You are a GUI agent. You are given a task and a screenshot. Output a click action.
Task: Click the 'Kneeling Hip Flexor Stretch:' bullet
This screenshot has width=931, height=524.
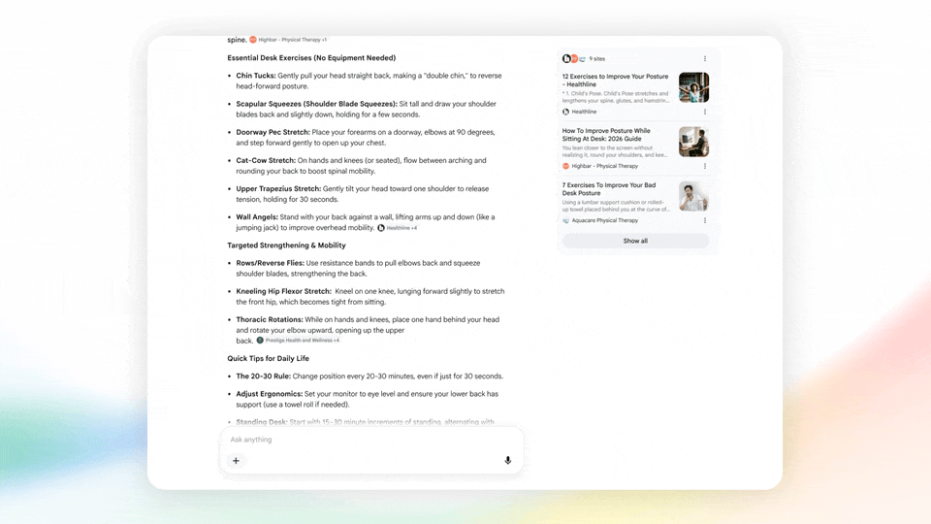(x=283, y=291)
